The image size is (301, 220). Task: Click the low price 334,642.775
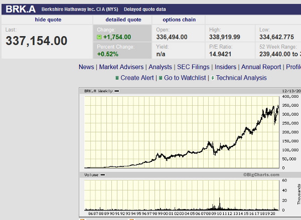(276, 37)
